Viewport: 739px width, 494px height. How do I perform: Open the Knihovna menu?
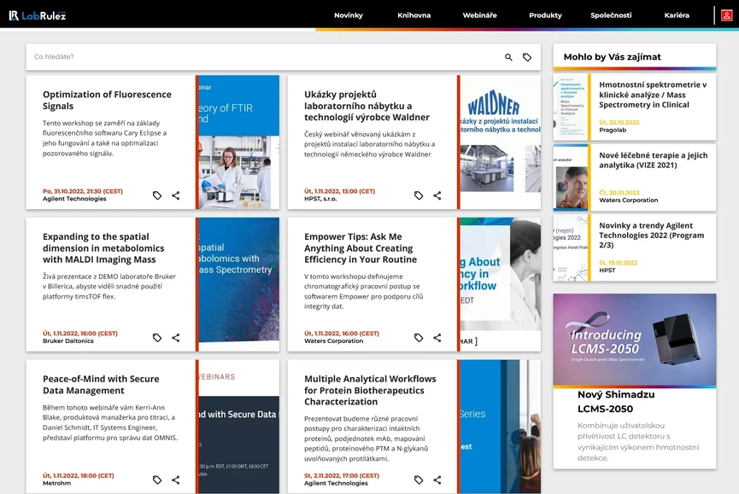click(413, 15)
